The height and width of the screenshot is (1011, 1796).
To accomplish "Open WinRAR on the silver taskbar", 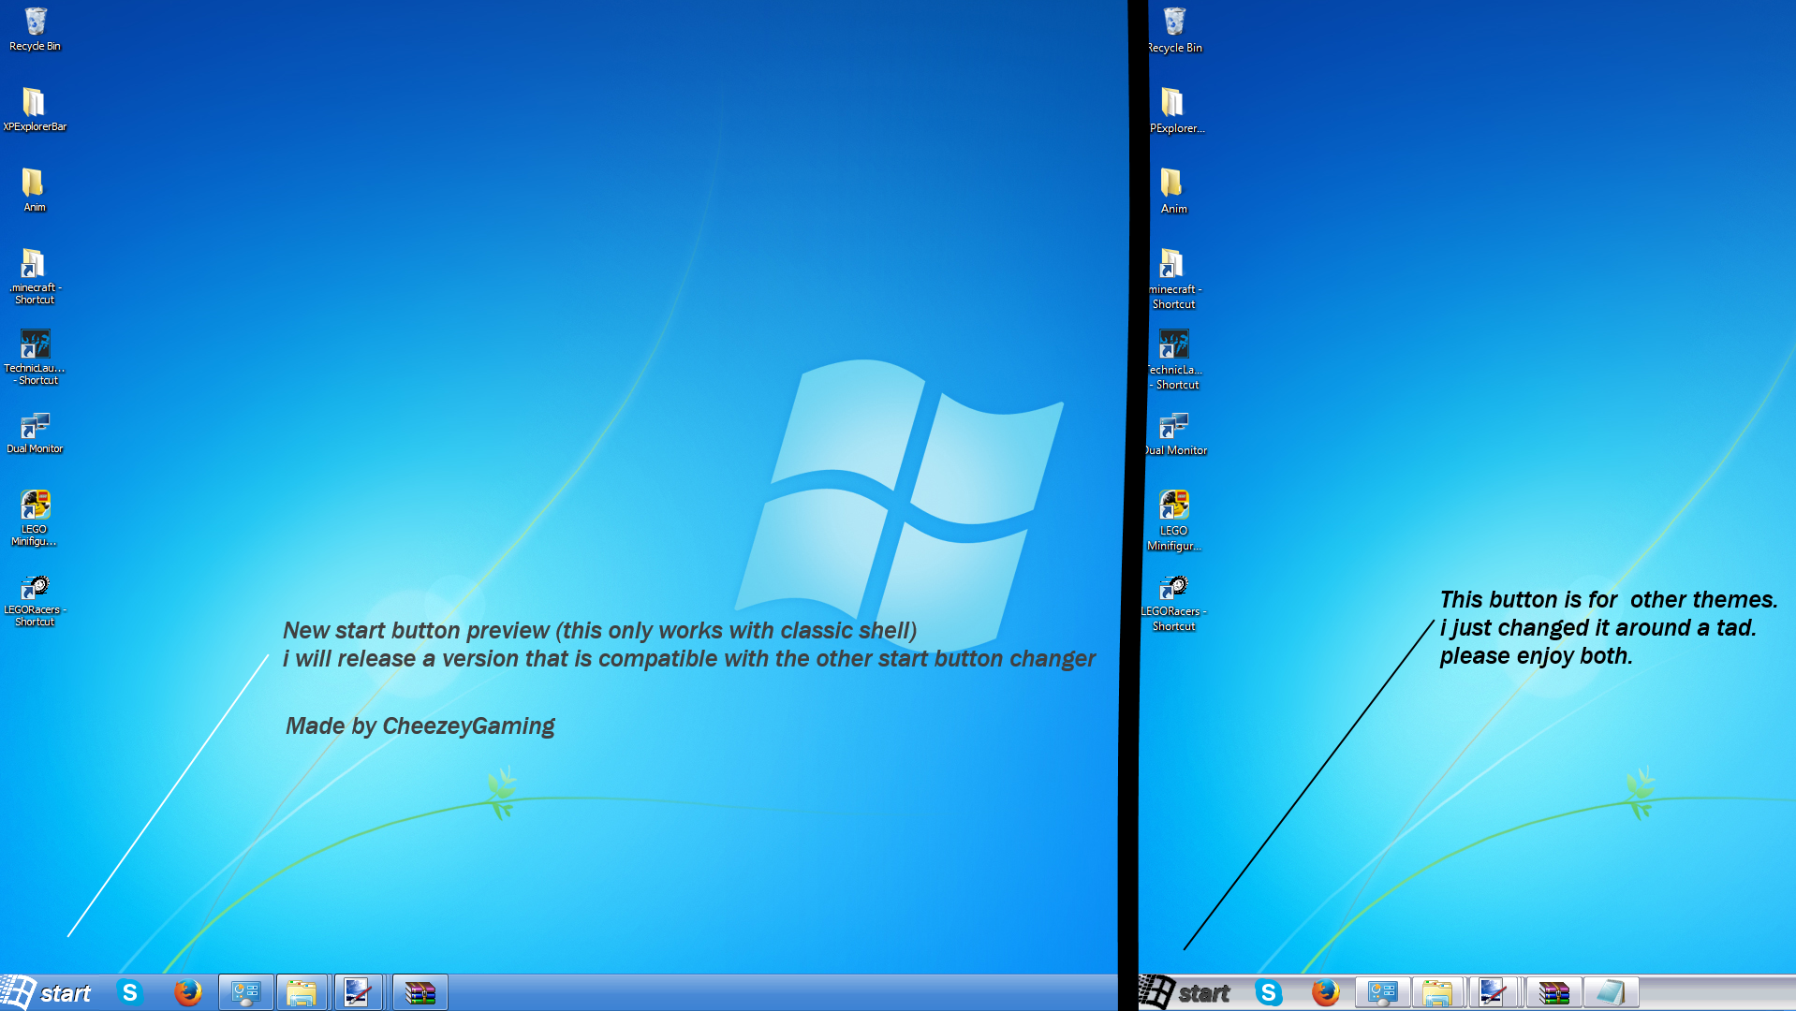I will click(1554, 992).
